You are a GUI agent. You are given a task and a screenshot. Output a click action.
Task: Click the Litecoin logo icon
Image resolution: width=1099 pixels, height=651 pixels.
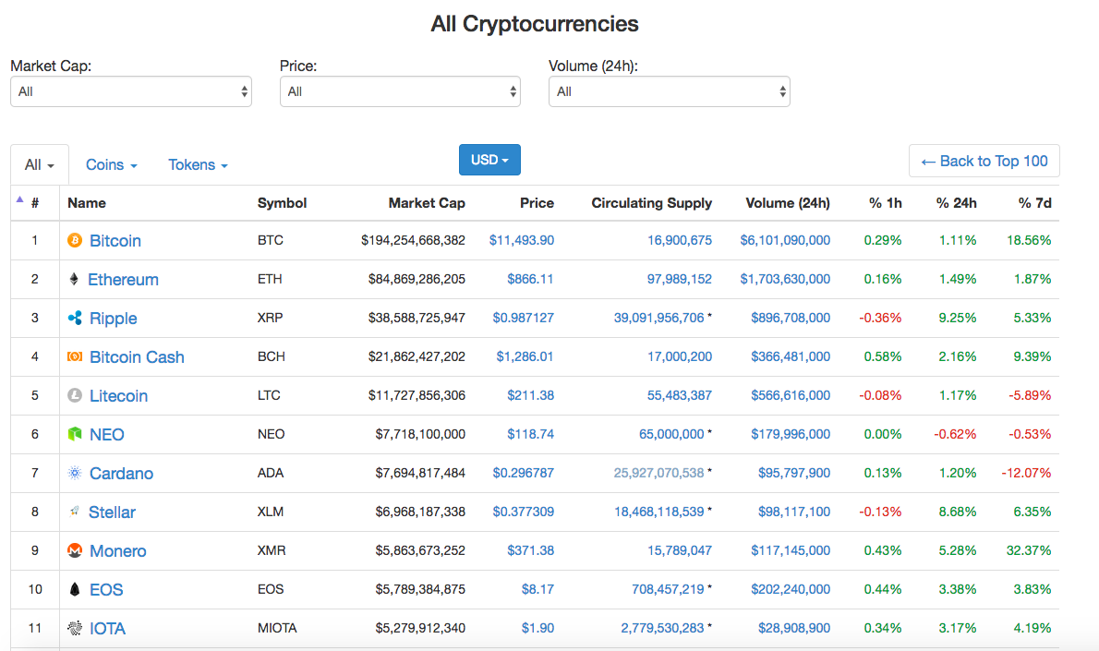coord(74,395)
